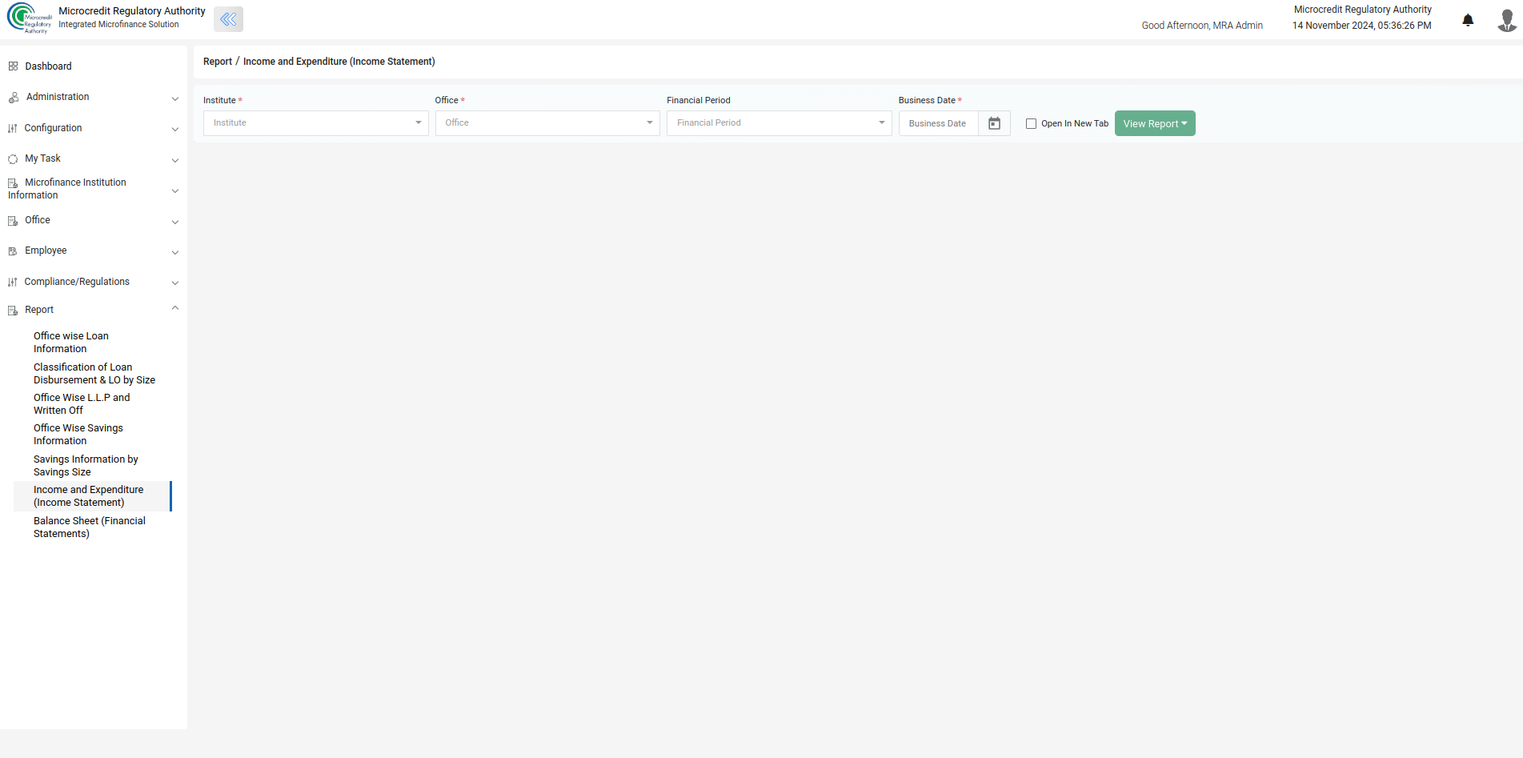Collapse the Report menu chevron

point(175,308)
